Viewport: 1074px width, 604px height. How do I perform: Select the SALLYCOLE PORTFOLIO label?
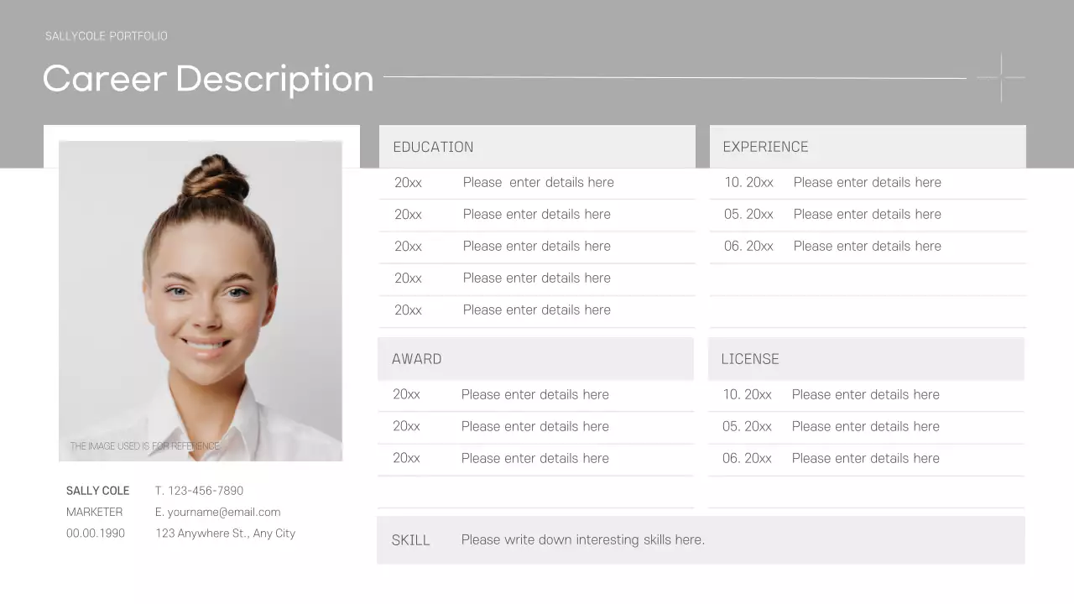point(106,36)
